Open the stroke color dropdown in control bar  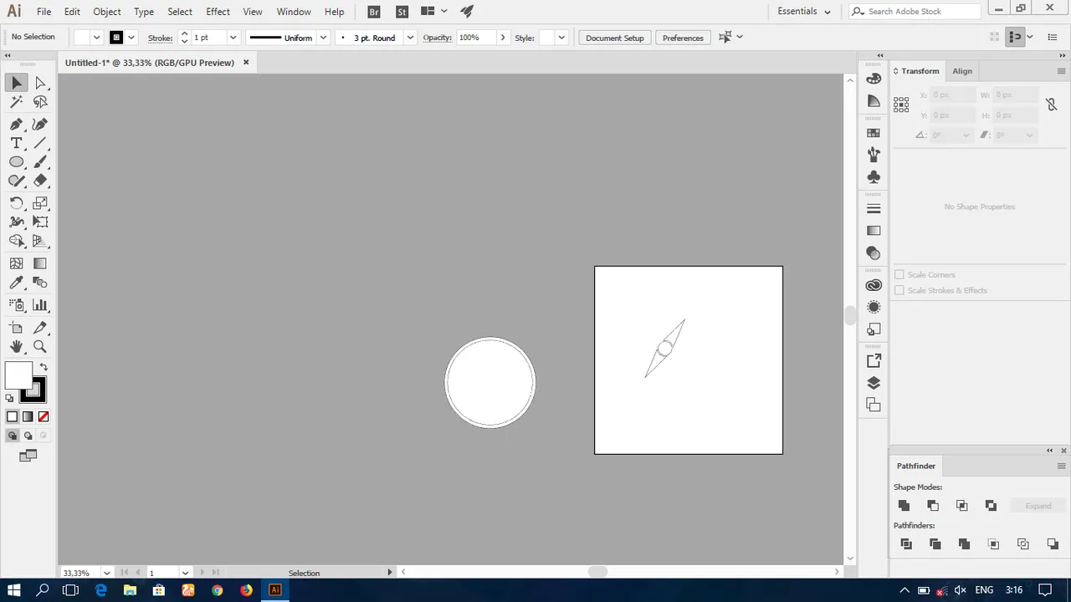click(x=131, y=38)
